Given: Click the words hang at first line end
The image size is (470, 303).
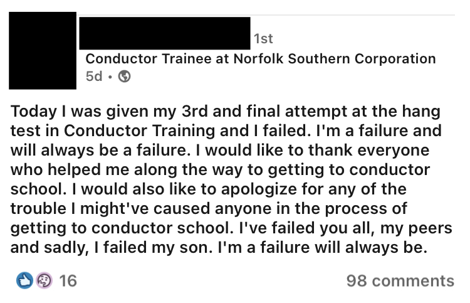Looking at the screenshot, I should tap(421, 111).
